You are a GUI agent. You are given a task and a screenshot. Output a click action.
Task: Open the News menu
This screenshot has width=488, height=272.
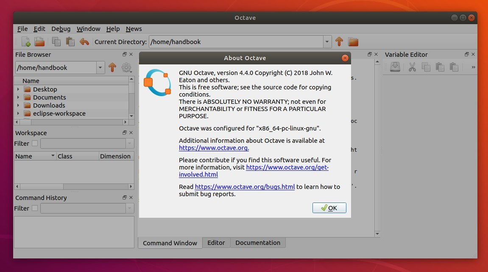134,29
